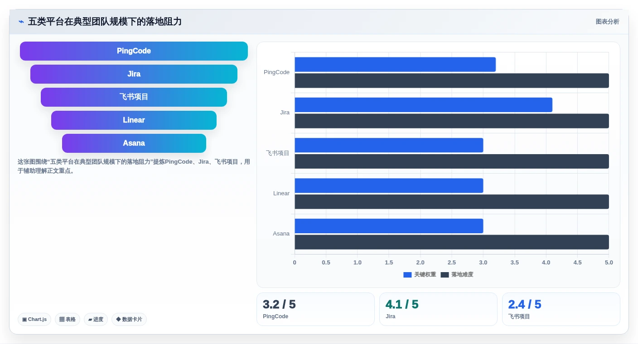The image size is (638, 344).
Task: Click the dark 落地难度 legend swatch
Action: 445,275
